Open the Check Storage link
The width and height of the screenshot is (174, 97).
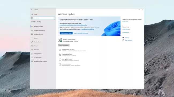pyautogui.click(x=126, y=29)
